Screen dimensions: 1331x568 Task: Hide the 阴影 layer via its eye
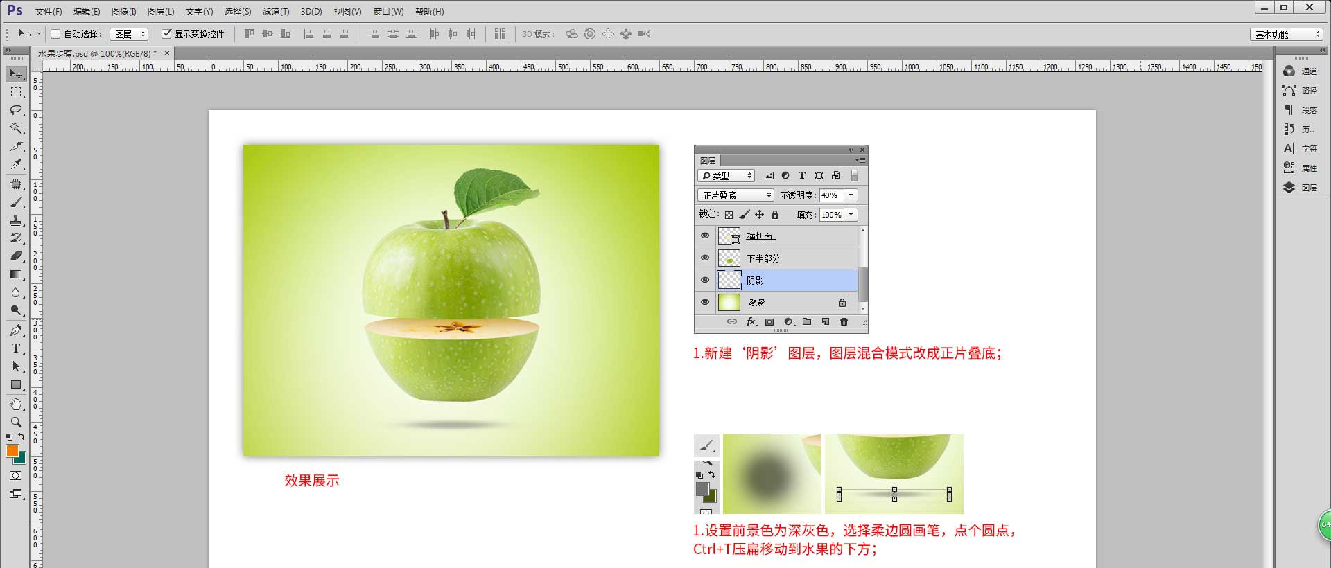[705, 280]
